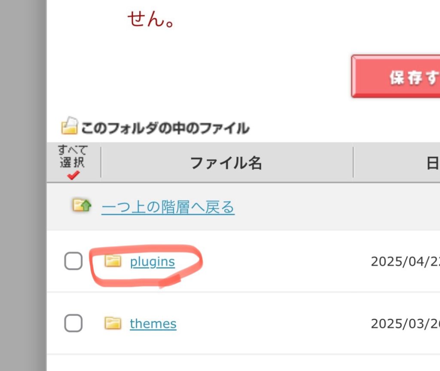This screenshot has height=371, width=440.
Task: Open the themes folder link
Action: (x=153, y=323)
